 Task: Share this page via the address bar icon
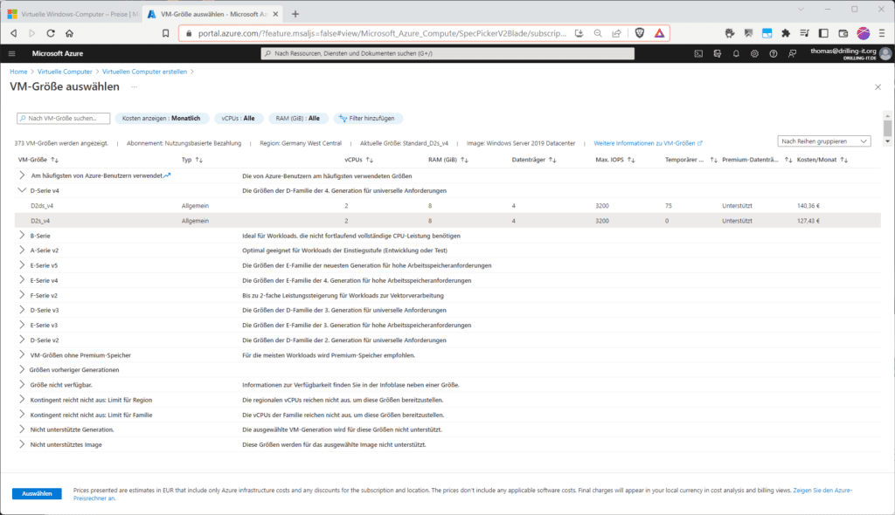(616, 33)
